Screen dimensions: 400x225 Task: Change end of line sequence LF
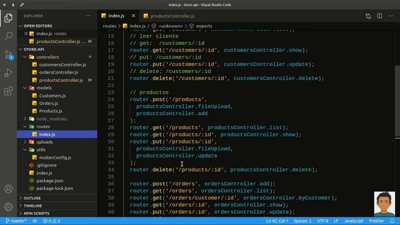coord(336,221)
